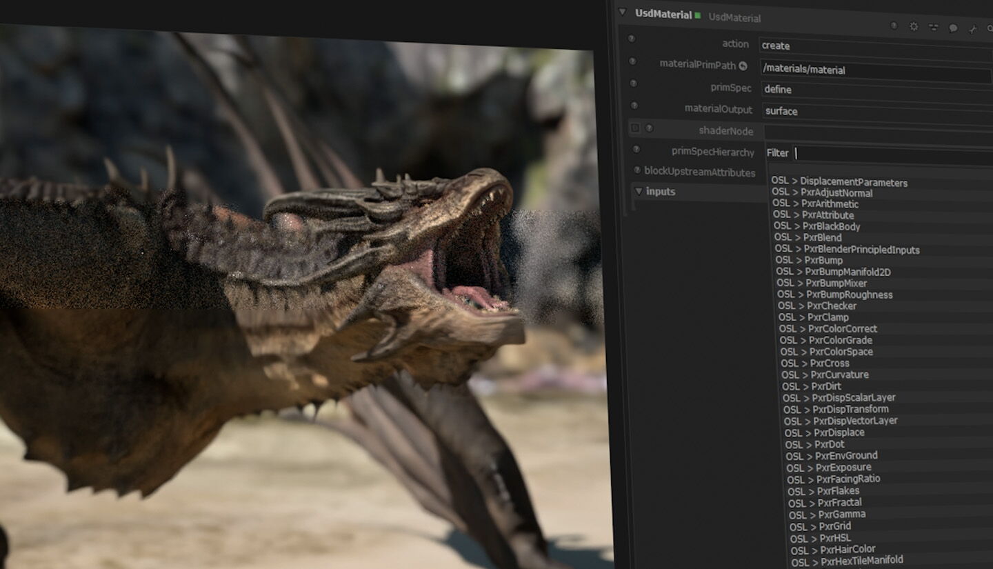The image size is (993, 569).
Task: Click the wrench icon in parameters header
Action: tap(973, 29)
